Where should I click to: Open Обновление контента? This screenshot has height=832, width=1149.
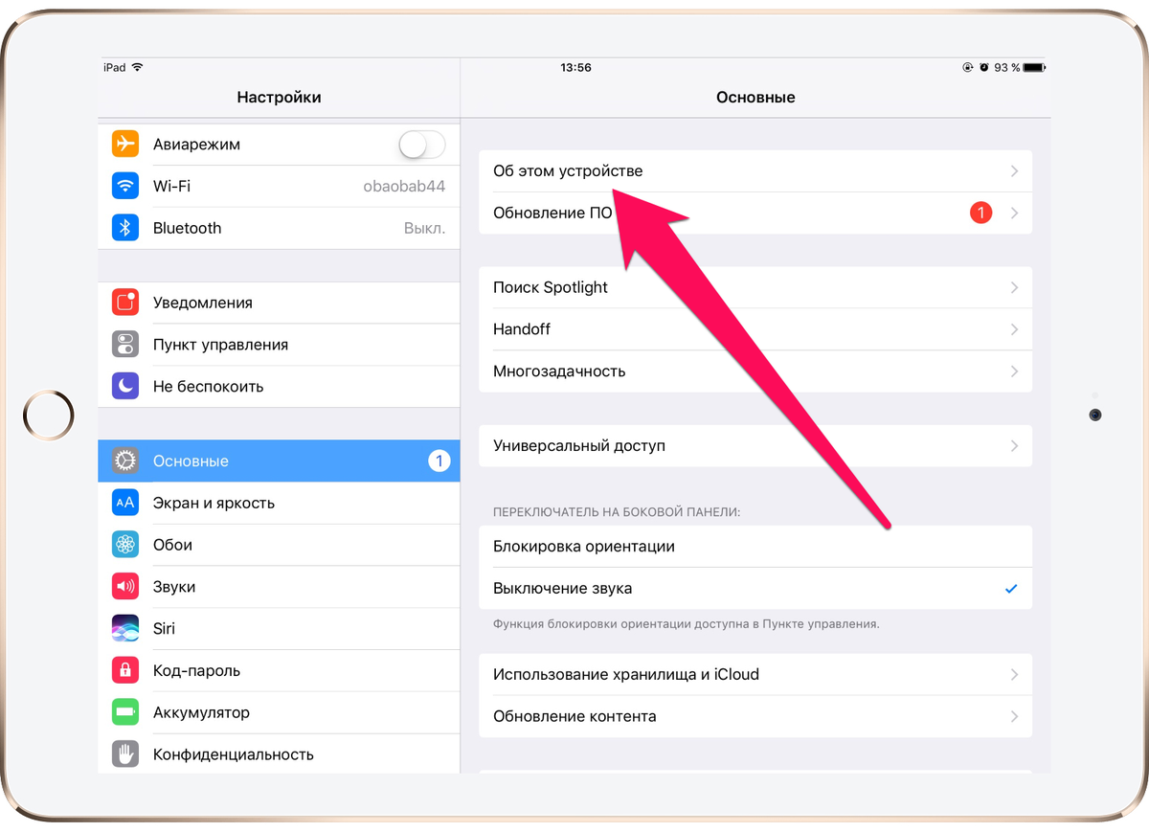point(755,716)
